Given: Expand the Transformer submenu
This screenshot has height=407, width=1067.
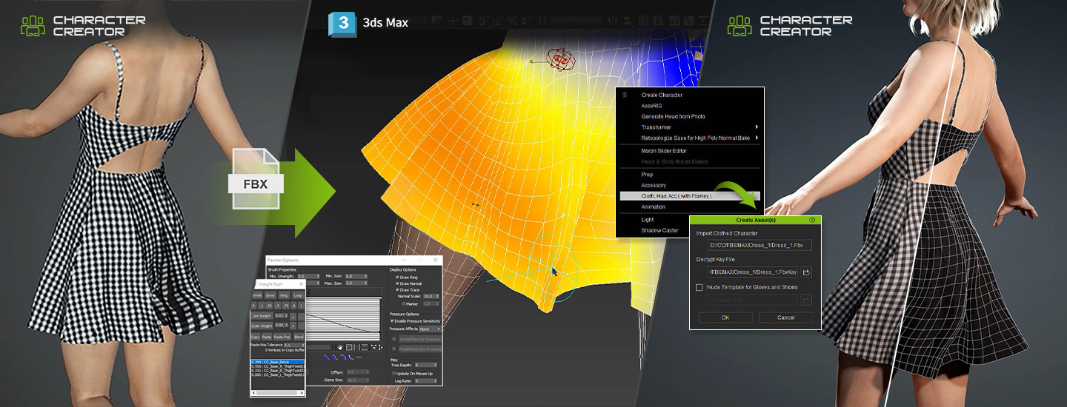Looking at the screenshot, I should [x=756, y=127].
